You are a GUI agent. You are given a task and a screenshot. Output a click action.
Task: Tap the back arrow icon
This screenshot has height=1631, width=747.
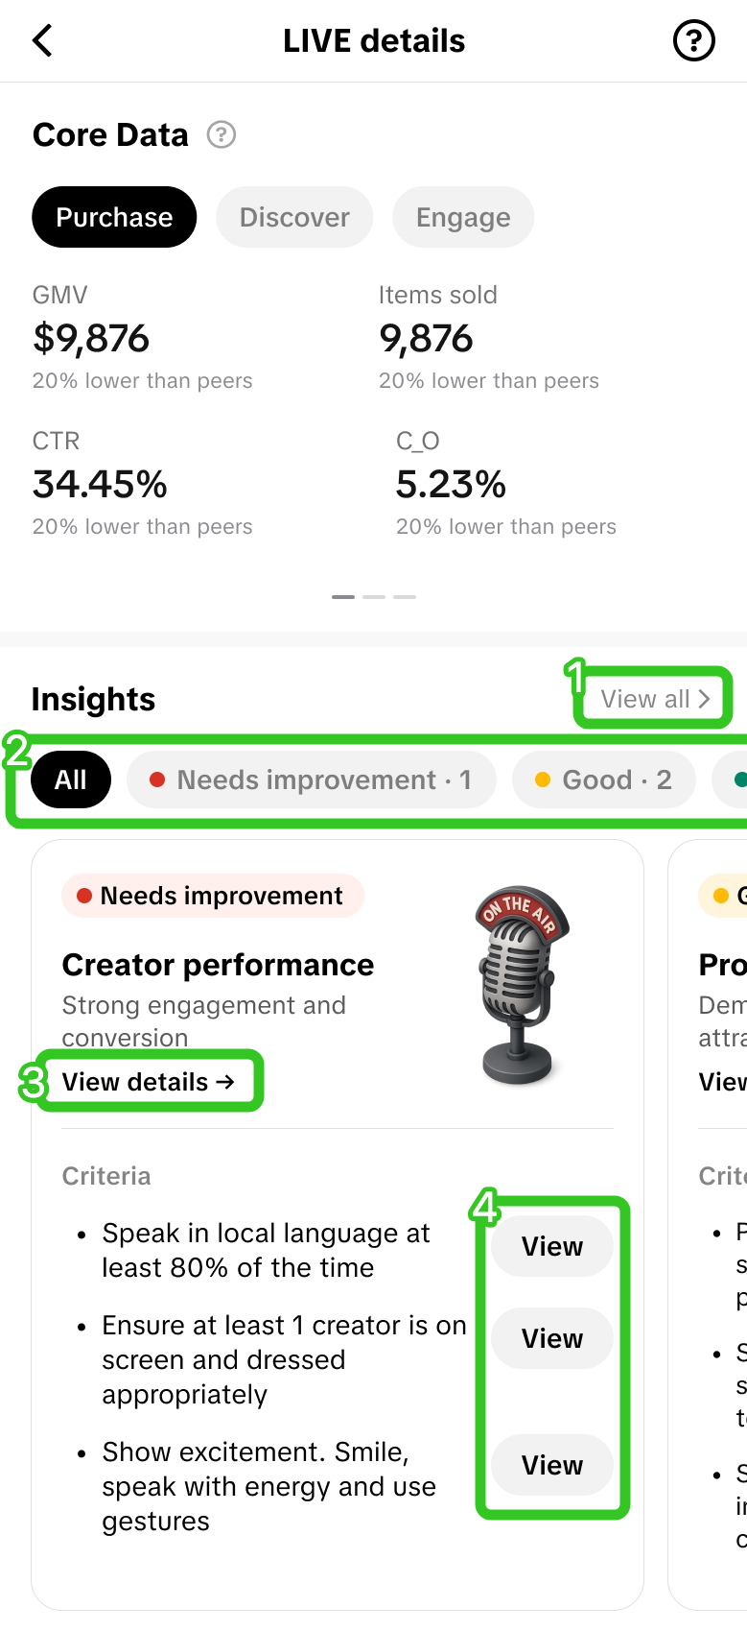pos(42,41)
